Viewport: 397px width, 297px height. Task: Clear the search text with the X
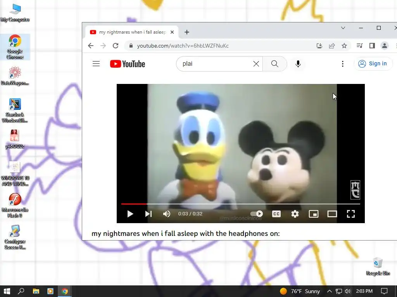click(x=256, y=64)
